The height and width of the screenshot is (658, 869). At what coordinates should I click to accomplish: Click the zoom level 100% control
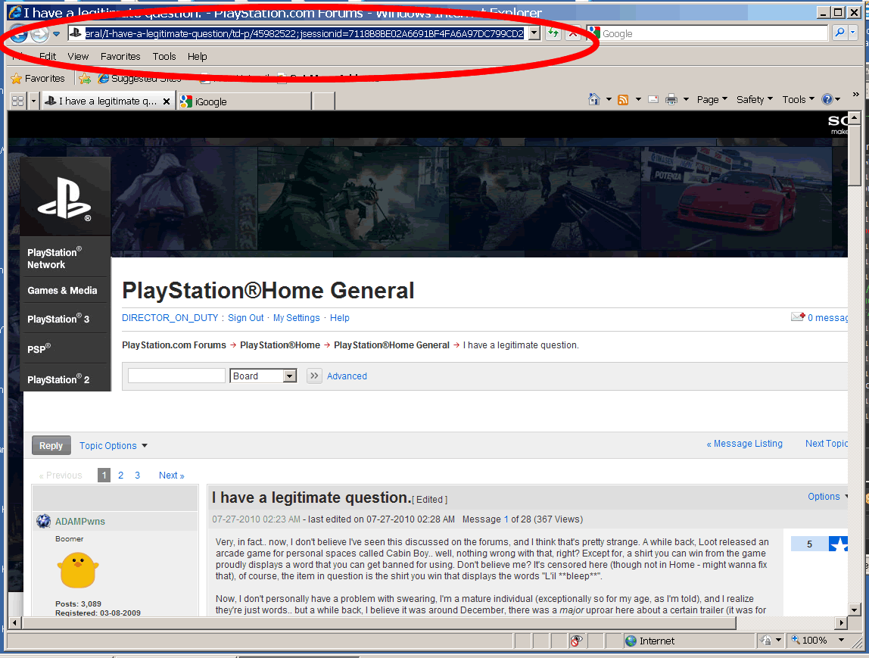point(817,641)
